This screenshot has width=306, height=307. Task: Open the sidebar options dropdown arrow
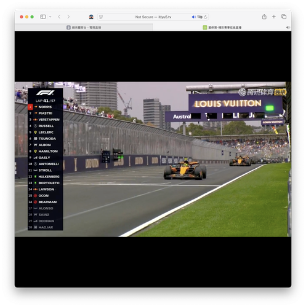point(50,17)
